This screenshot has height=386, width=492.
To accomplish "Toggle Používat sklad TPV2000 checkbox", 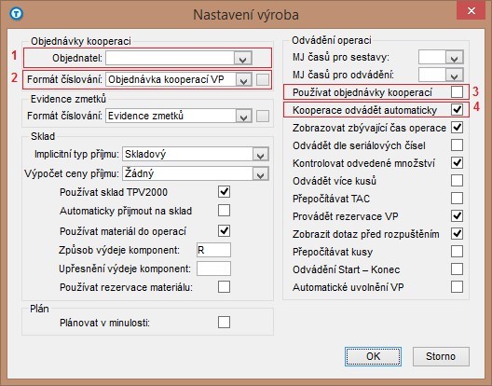I will pos(224,191).
